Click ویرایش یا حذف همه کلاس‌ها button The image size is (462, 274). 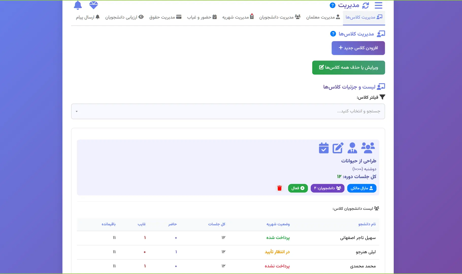[348, 67]
